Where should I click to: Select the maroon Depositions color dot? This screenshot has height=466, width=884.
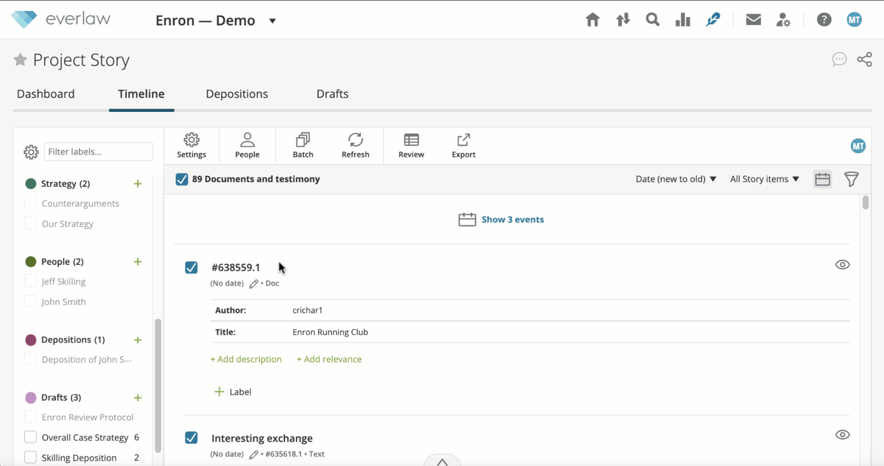(x=31, y=339)
